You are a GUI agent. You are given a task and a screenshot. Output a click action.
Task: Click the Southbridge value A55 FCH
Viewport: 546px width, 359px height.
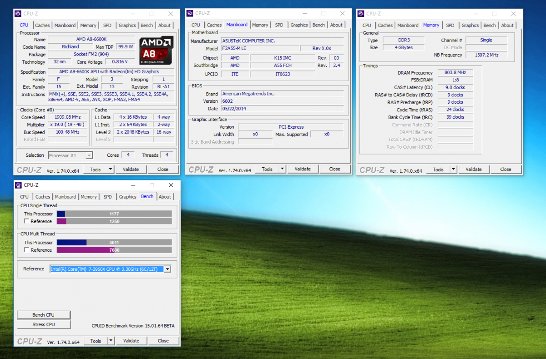pos(283,65)
